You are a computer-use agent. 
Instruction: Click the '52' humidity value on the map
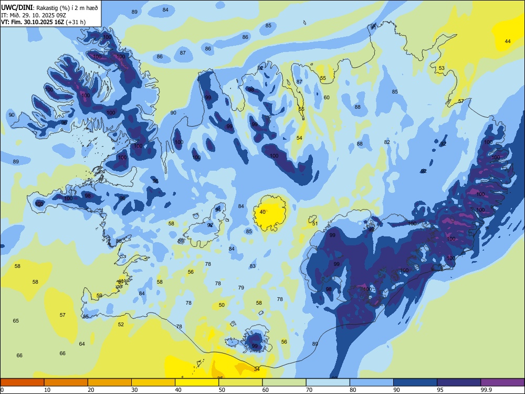(x=121, y=324)
